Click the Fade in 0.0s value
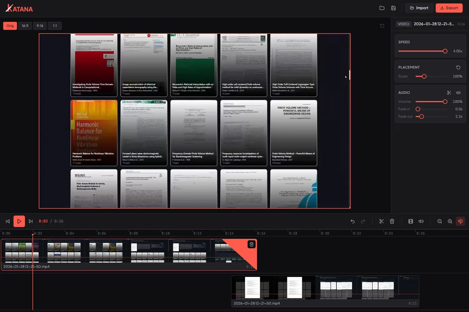The height and width of the screenshot is (312, 469). click(459, 109)
